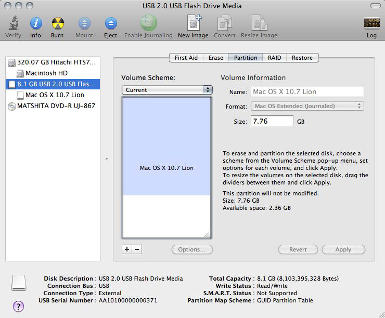
Task: Select the Mac OS X 10.7 Lion partition block
Action: pos(166,147)
